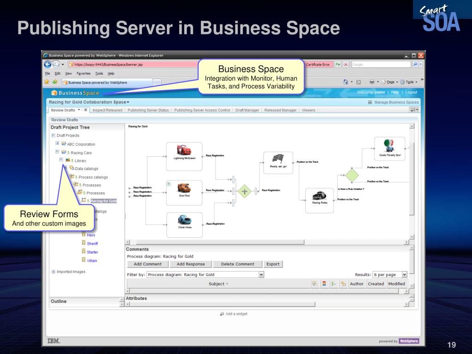Open the Filter by dropdown
This screenshot has width=472, height=354.
point(261,275)
